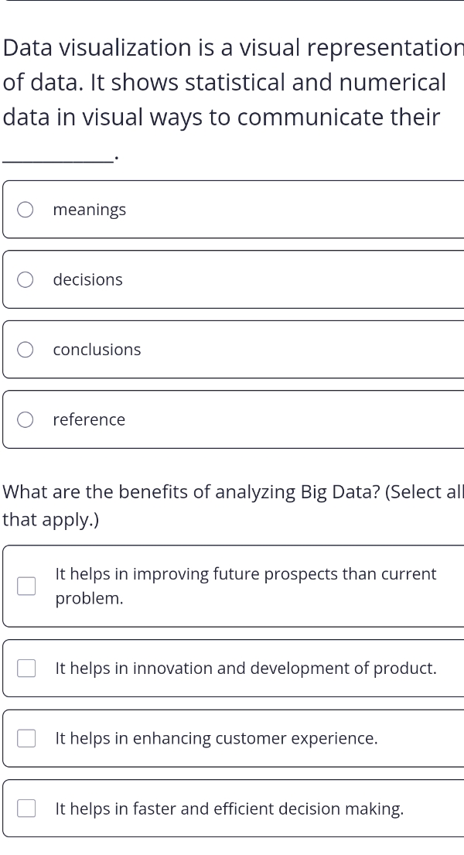Click the "that apply.)" instruction text
Screen dimensions: 464x855
pos(51,520)
